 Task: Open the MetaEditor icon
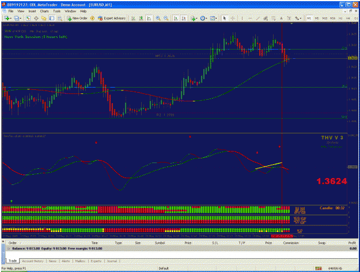93,18
